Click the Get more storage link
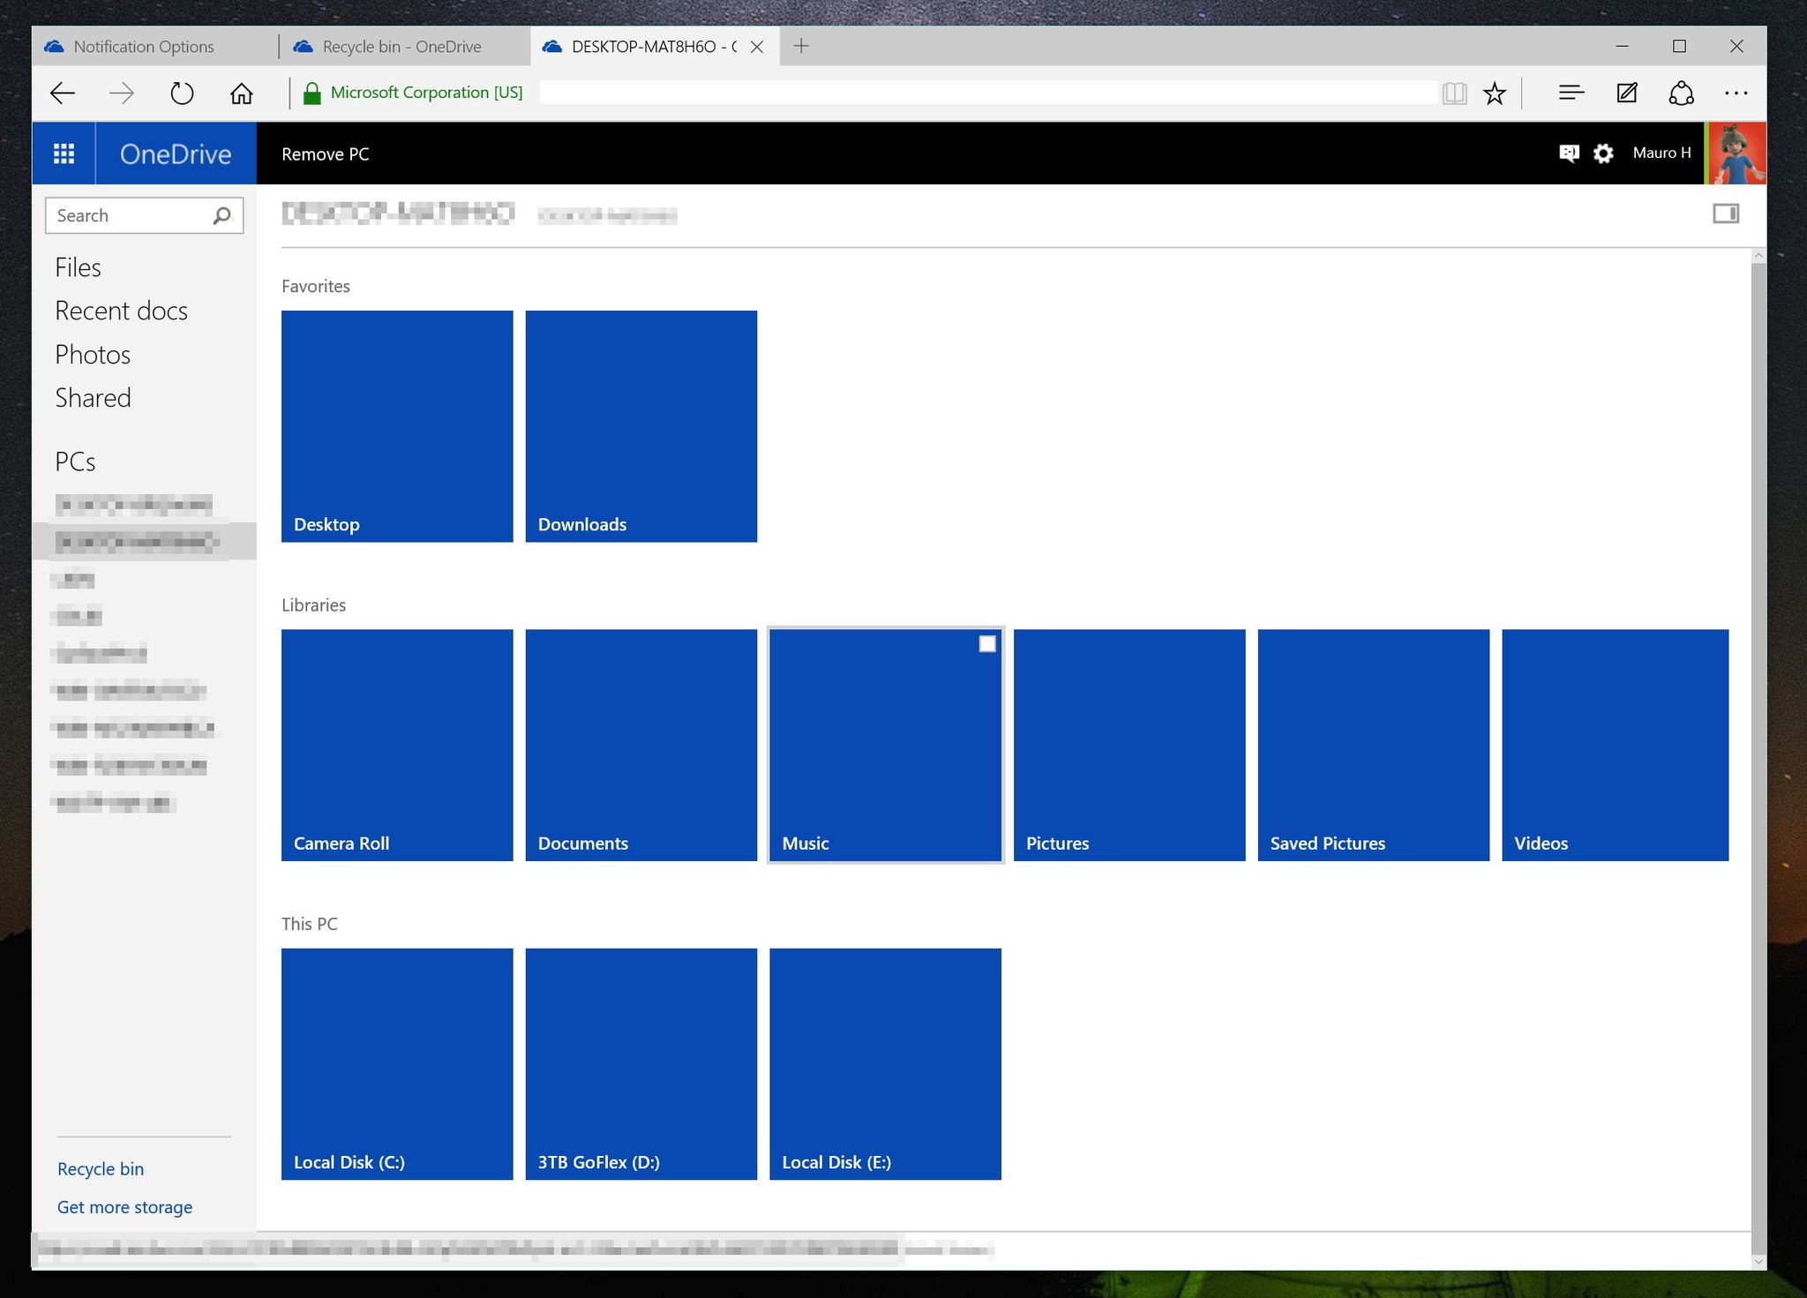The height and width of the screenshot is (1298, 1807). 122,1205
